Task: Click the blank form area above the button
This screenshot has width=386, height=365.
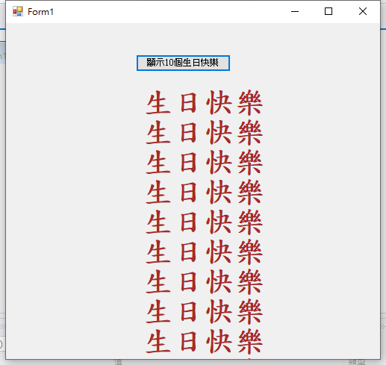Action: click(x=183, y=39)
